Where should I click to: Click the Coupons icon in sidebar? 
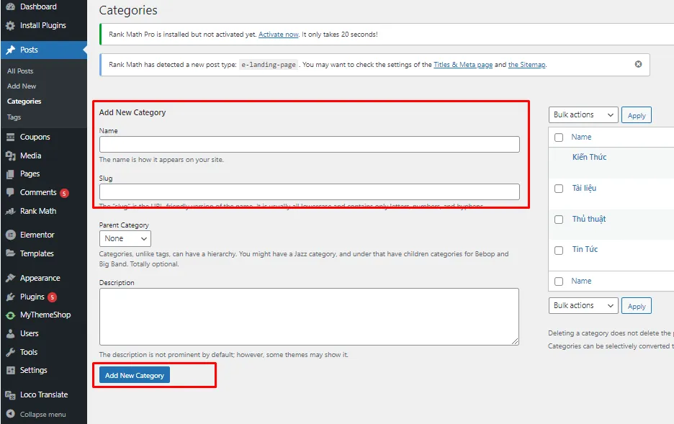tap(10, 137)
